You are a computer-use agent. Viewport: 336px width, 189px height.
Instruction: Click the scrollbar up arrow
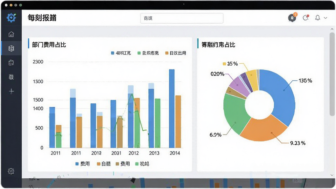click(332, 29)
